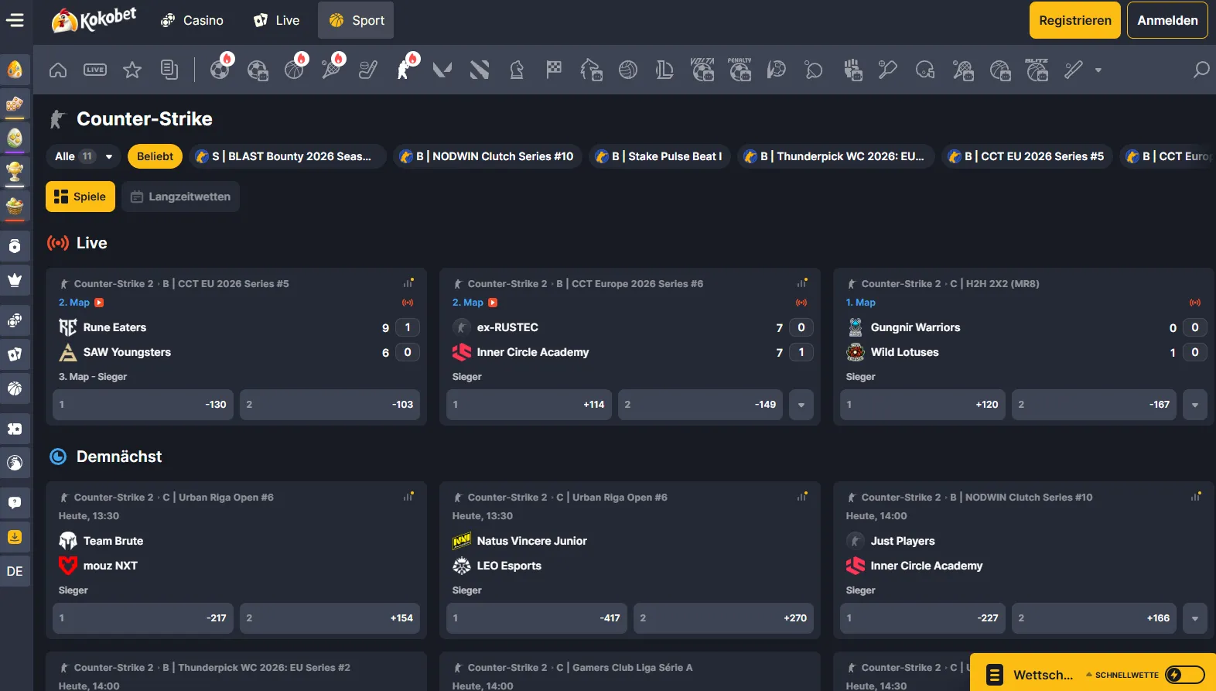Select the Volta football esports icon

click(702, 70)
